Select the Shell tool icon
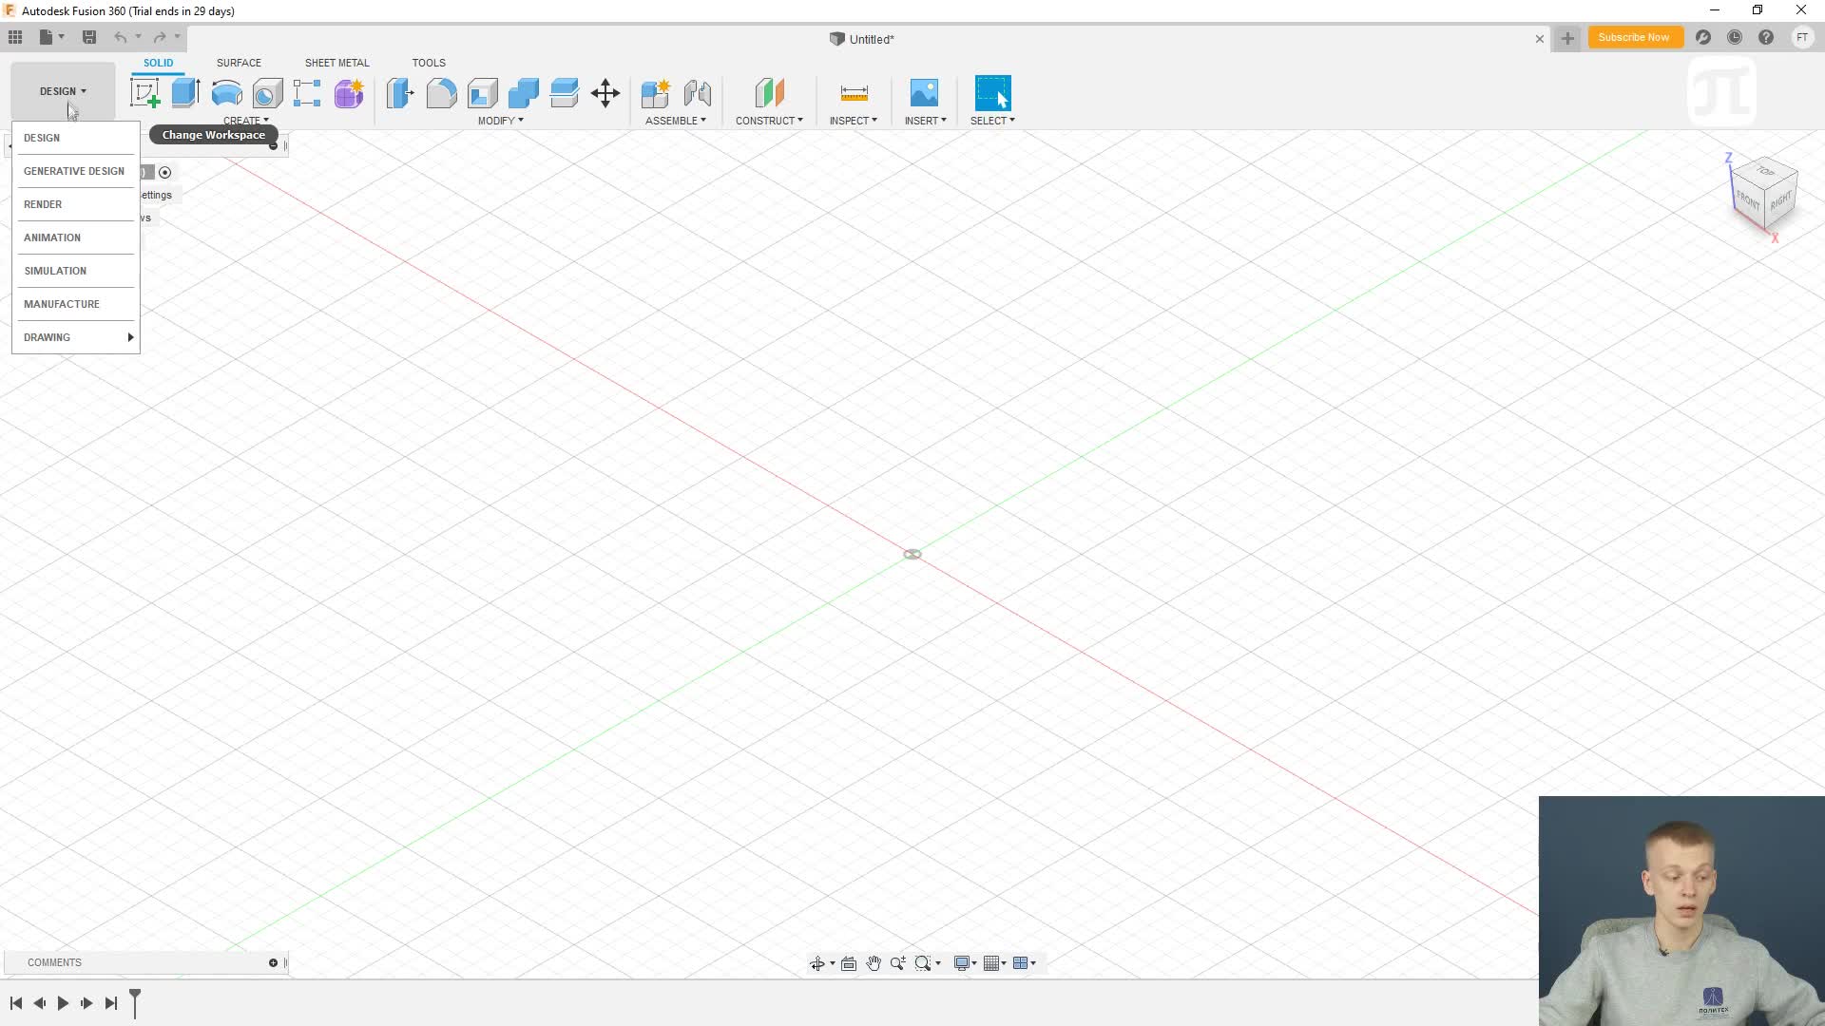1825x1026 pixels. pos(482,93)
